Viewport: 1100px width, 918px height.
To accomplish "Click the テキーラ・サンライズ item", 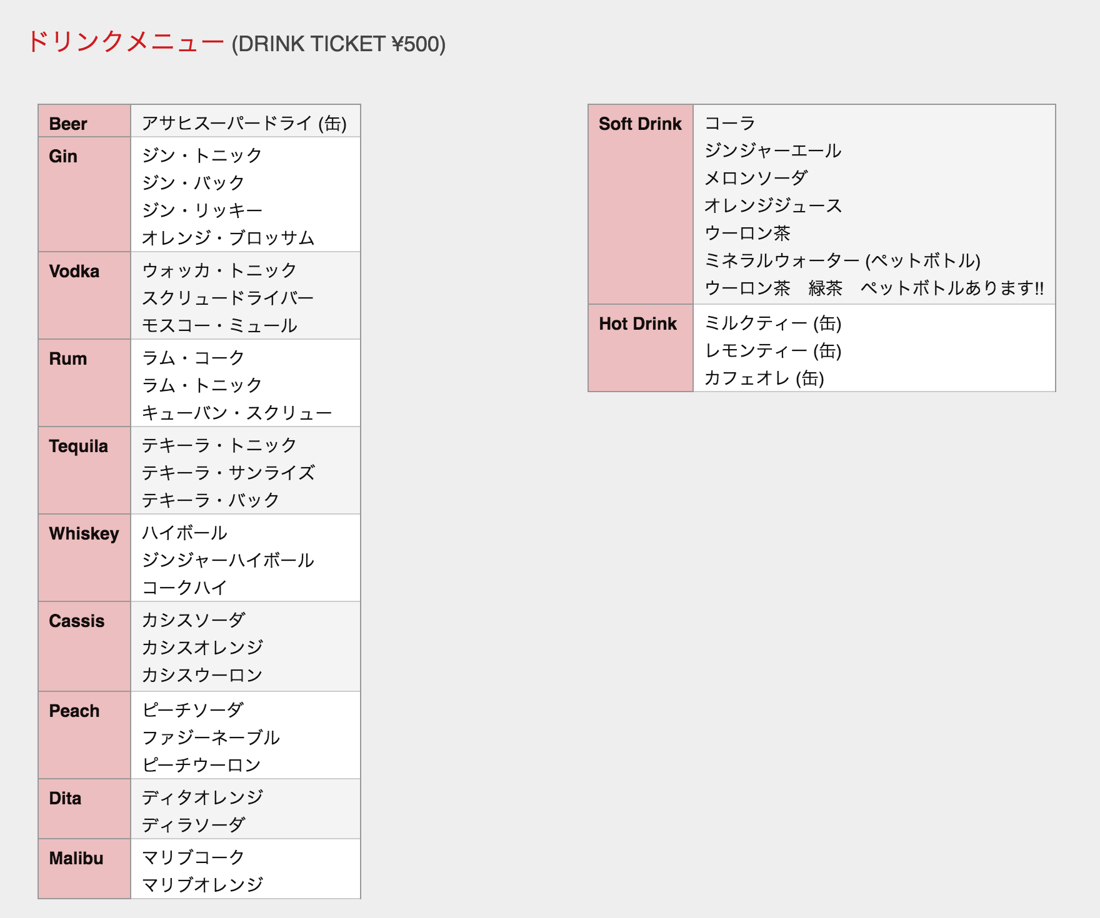I will (228, 473).
